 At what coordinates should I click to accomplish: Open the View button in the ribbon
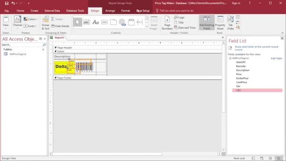coord(6,23)
